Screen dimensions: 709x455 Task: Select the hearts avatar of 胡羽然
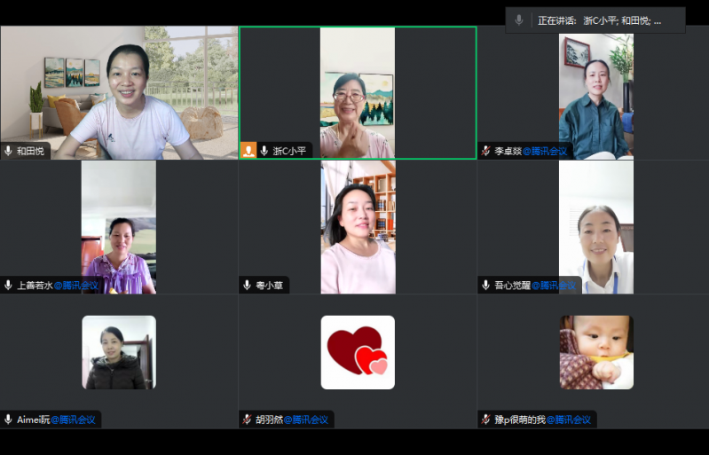358,352
